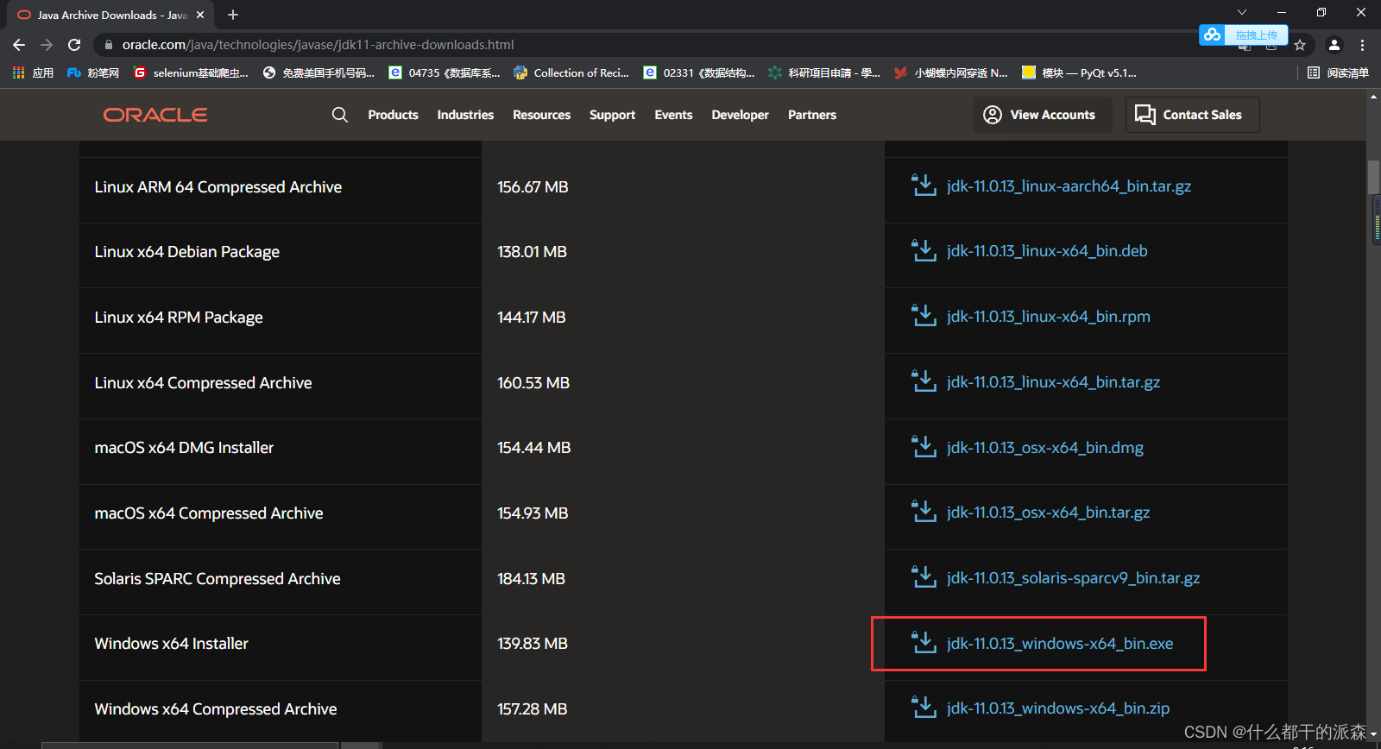Screen dimensions: 1381x749
Task: Click download icon for osx-x64 tar.gz
Action: (924, 512)
